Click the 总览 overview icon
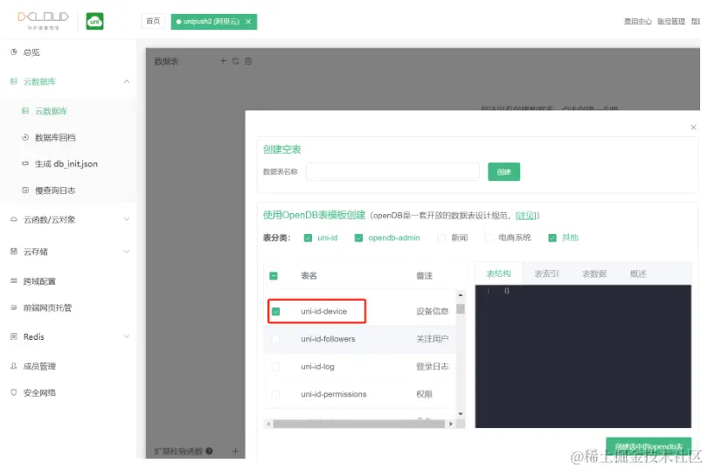 click(14, 52)
